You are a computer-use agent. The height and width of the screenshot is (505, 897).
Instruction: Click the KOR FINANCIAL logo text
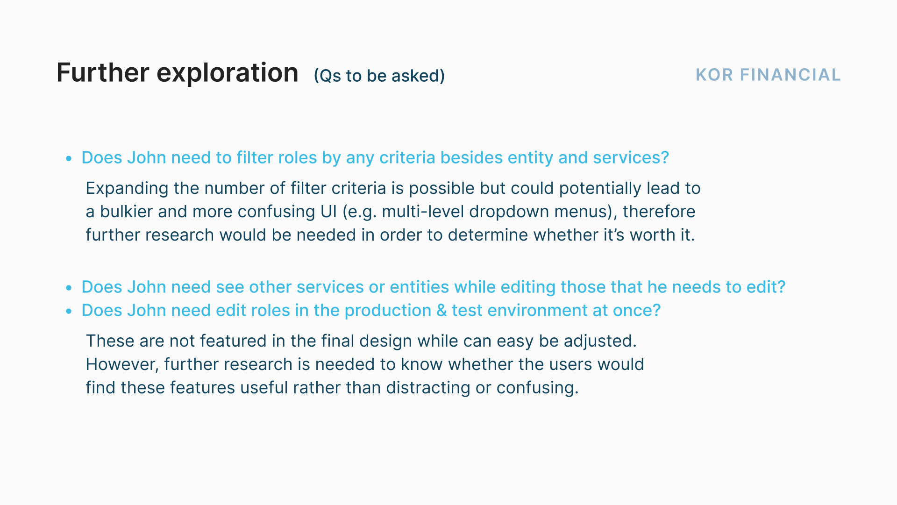(768, 75)
